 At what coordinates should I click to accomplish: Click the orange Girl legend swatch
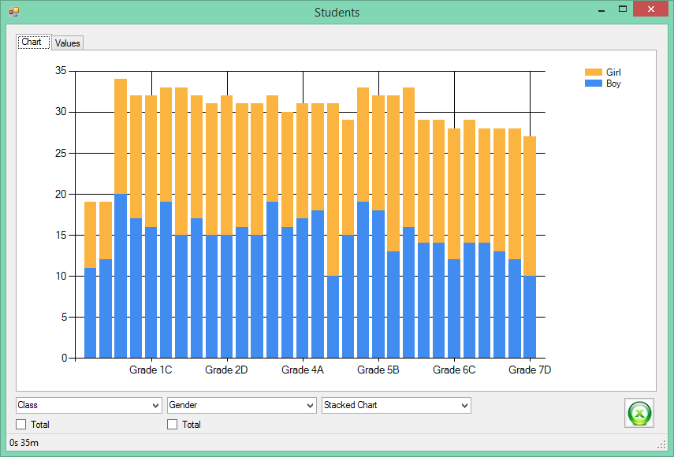coord(593,72)
